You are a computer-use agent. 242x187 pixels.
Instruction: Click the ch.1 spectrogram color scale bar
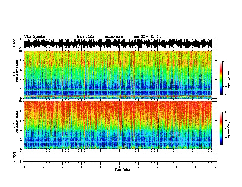[221, 78]
